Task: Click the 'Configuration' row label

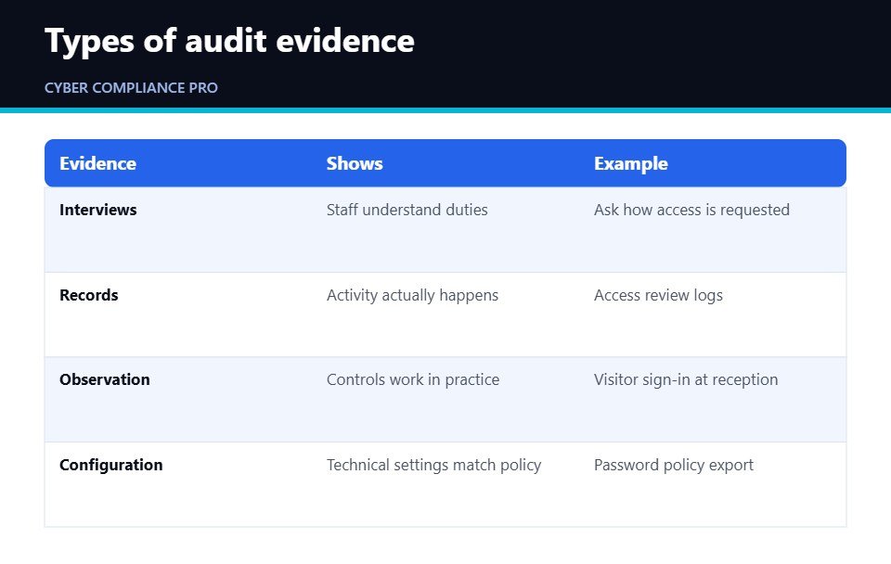Action: [x=110, y=465]
